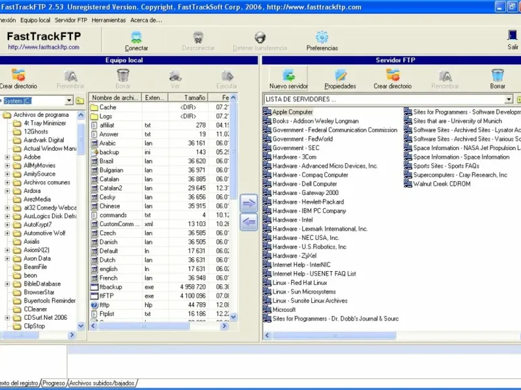Open the fasttrackftp.com link
This screenshot has width=521, height=390.
pyautogui.click(x=44, y=47)
